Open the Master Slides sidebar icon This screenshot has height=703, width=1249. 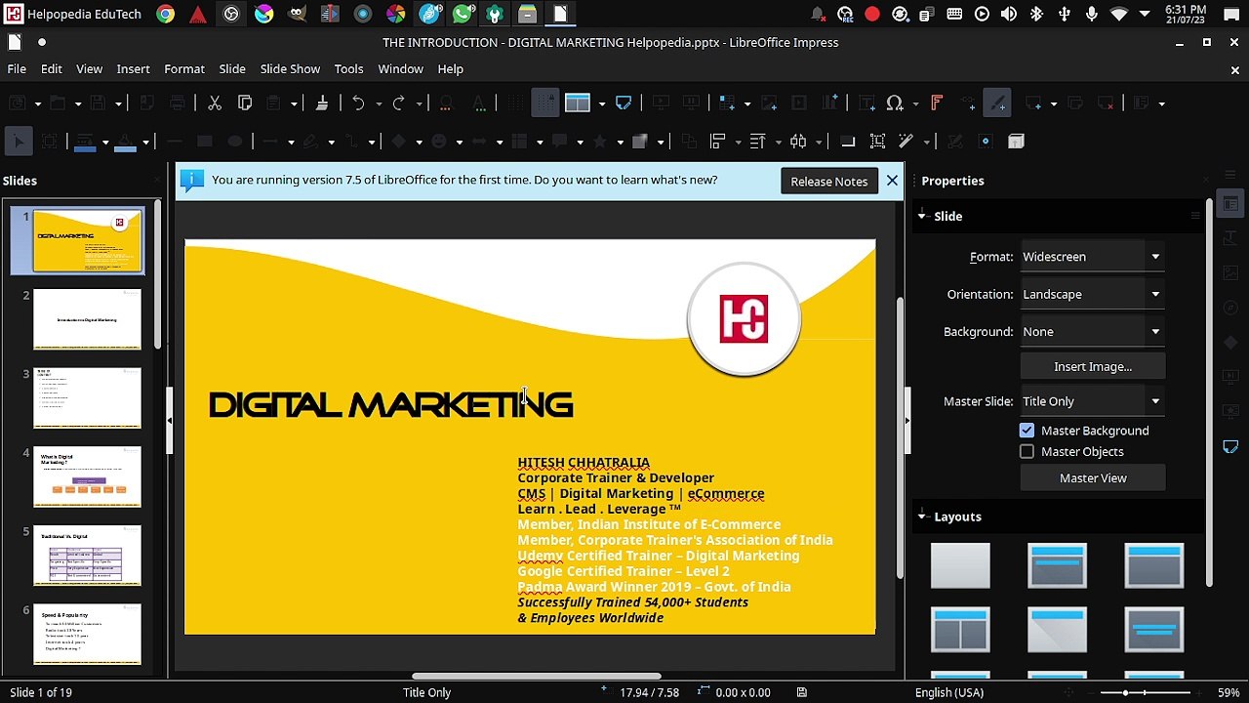[x=1230, y=446]
